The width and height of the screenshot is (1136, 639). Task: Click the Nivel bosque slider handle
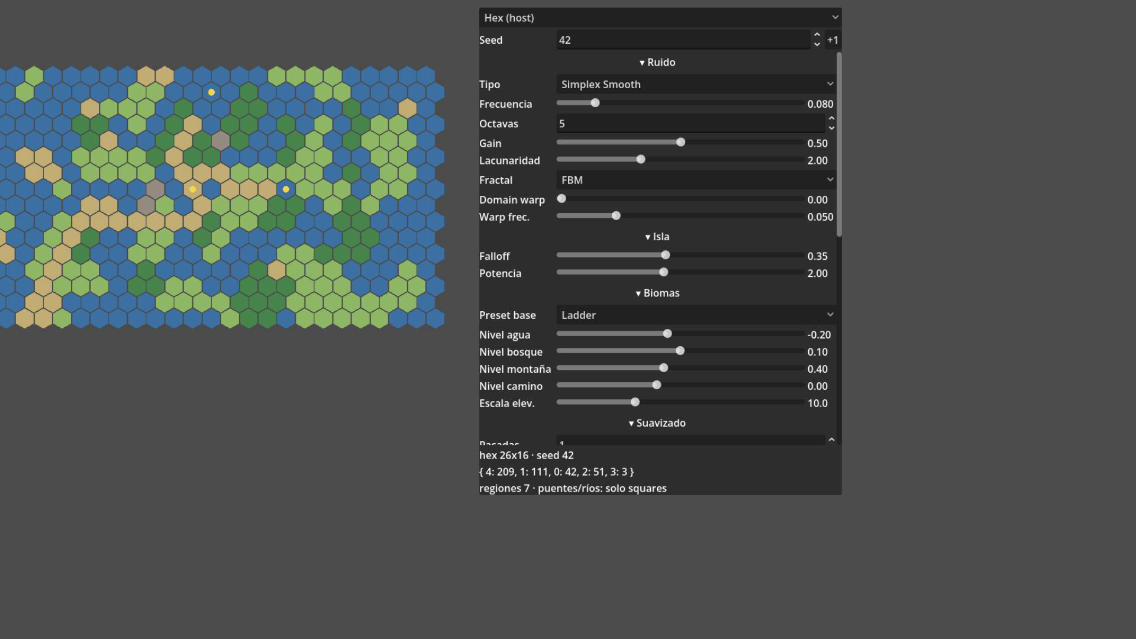click(x=680, y=351)
